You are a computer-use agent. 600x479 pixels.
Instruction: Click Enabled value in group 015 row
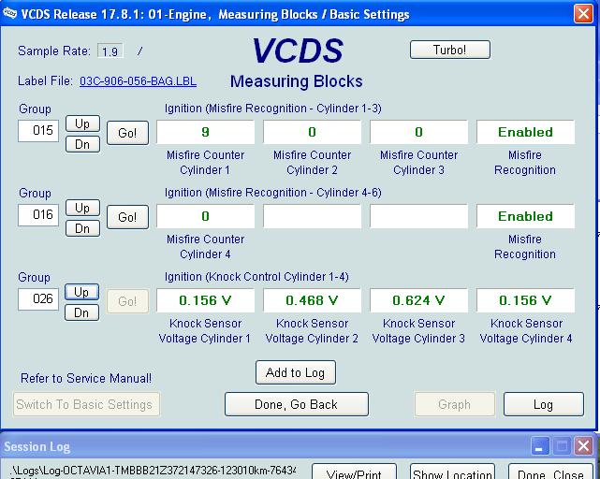point(525,132)
